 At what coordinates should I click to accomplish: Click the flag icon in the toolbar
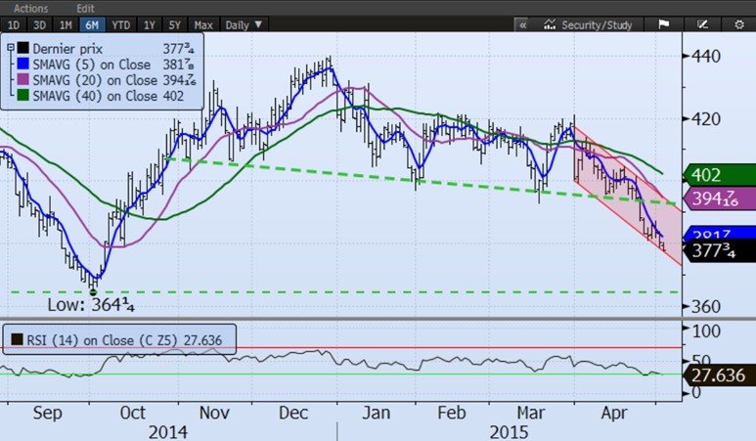[662, 24]
